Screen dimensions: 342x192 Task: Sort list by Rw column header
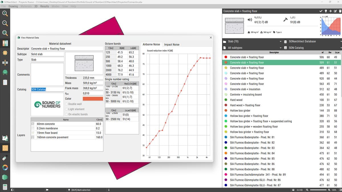tap(330, 52)
